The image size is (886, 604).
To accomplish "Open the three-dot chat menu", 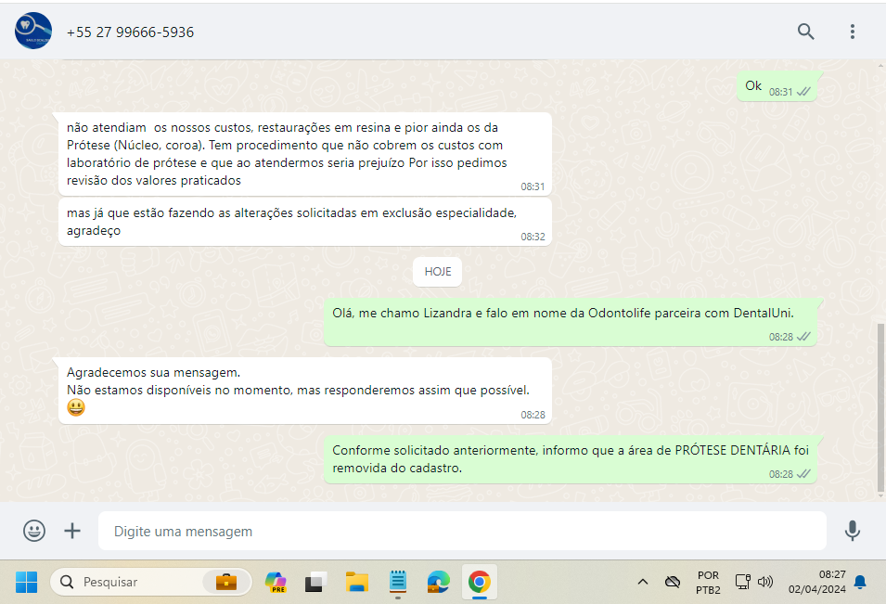I will [852, 32].
